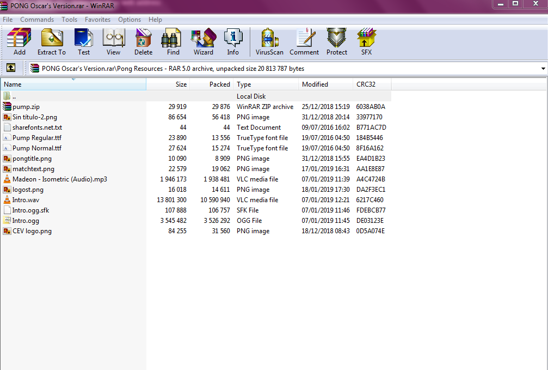Open the View file icon
Image resolution: width=548 pixels, height=370 pixels.
pyautogui.click(x=114, y=38)
